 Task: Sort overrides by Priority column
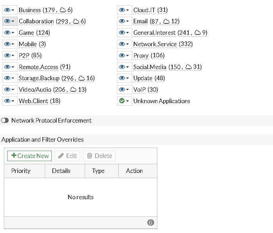click(25, 171)
